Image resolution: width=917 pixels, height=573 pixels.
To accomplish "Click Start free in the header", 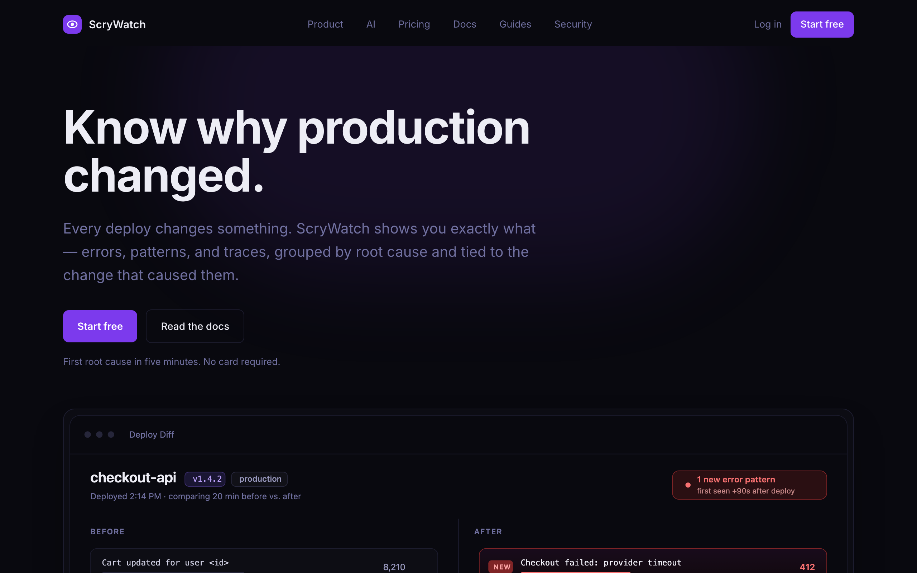I will coord(822,24).
